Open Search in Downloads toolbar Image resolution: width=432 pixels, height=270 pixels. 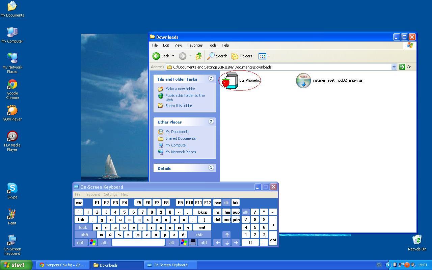(217, 56)
